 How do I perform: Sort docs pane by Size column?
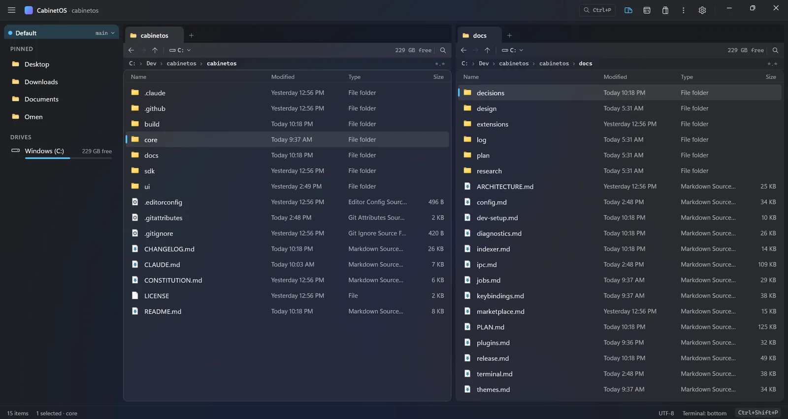(771, 77)
